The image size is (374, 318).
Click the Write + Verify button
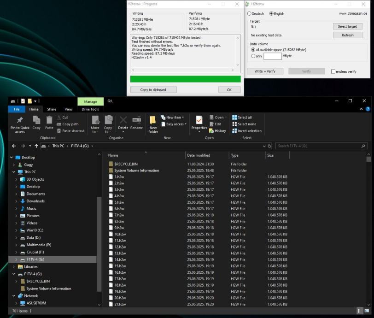point(265,71)
